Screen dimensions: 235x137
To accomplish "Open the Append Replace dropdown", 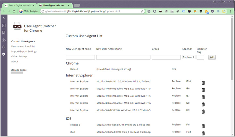I will coord(189,57).
